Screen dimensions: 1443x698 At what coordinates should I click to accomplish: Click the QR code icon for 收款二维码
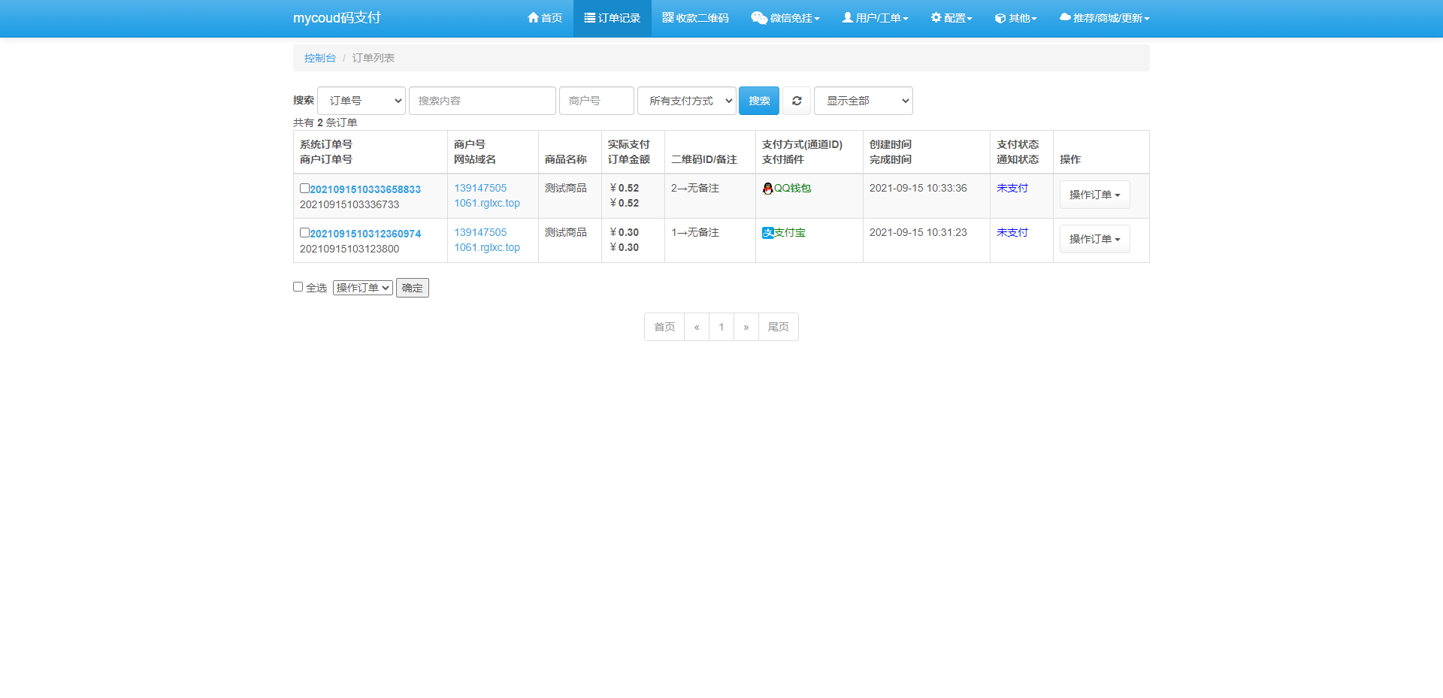[667, 17]
